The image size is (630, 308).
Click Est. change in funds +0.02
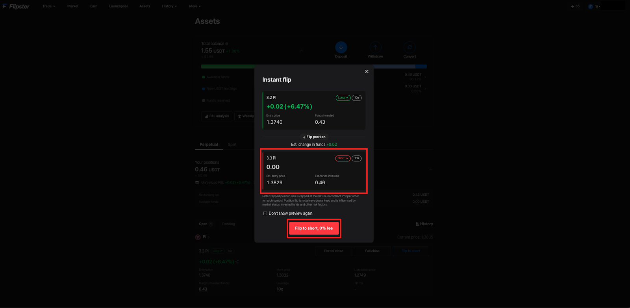(314, 145)
